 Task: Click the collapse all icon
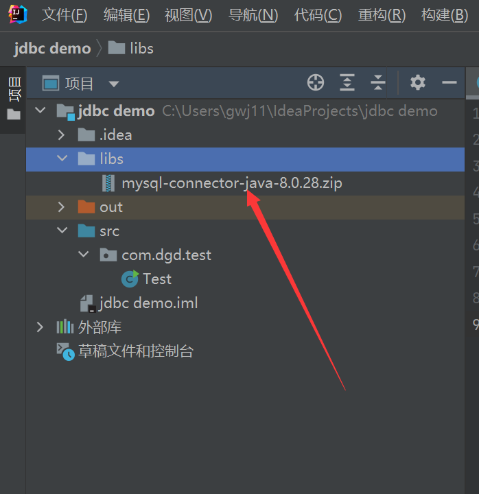tap(378, 82)
